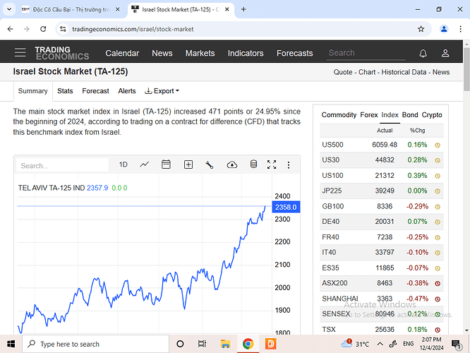Screen dimensions: 470x353
Task: View site information icon in address bar
Action: tap(63, 29)
